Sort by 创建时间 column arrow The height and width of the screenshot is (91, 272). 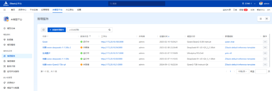[169, 37]
